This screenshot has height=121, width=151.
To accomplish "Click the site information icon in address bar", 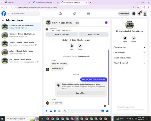I will pyautogui.click(x=16, y=8).
